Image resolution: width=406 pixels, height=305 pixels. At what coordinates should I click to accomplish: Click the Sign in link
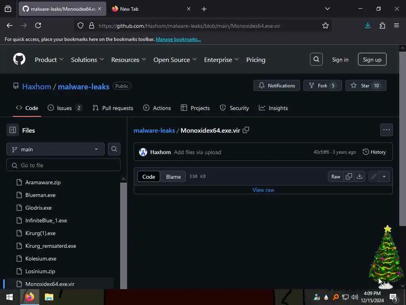coord(340,60)
